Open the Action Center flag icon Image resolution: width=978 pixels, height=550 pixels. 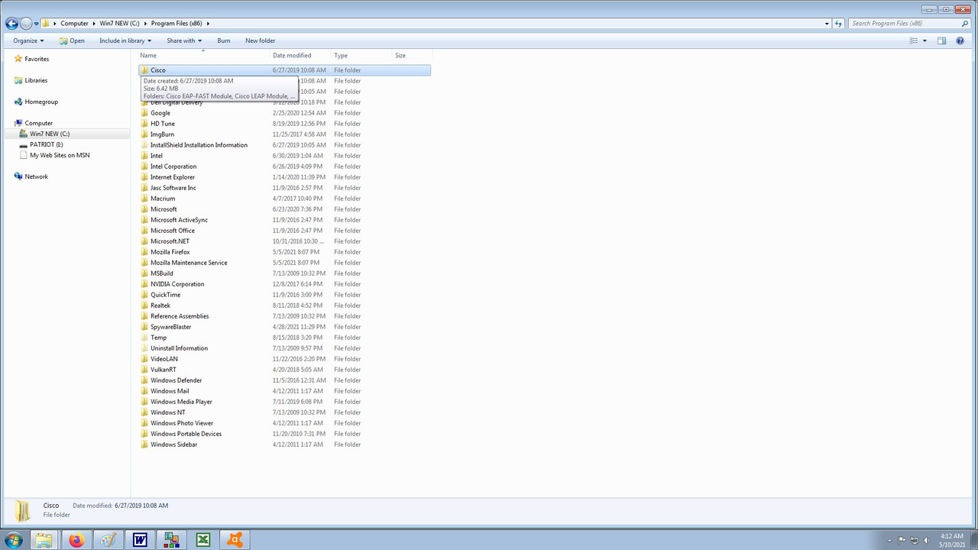tap(902, 540)
